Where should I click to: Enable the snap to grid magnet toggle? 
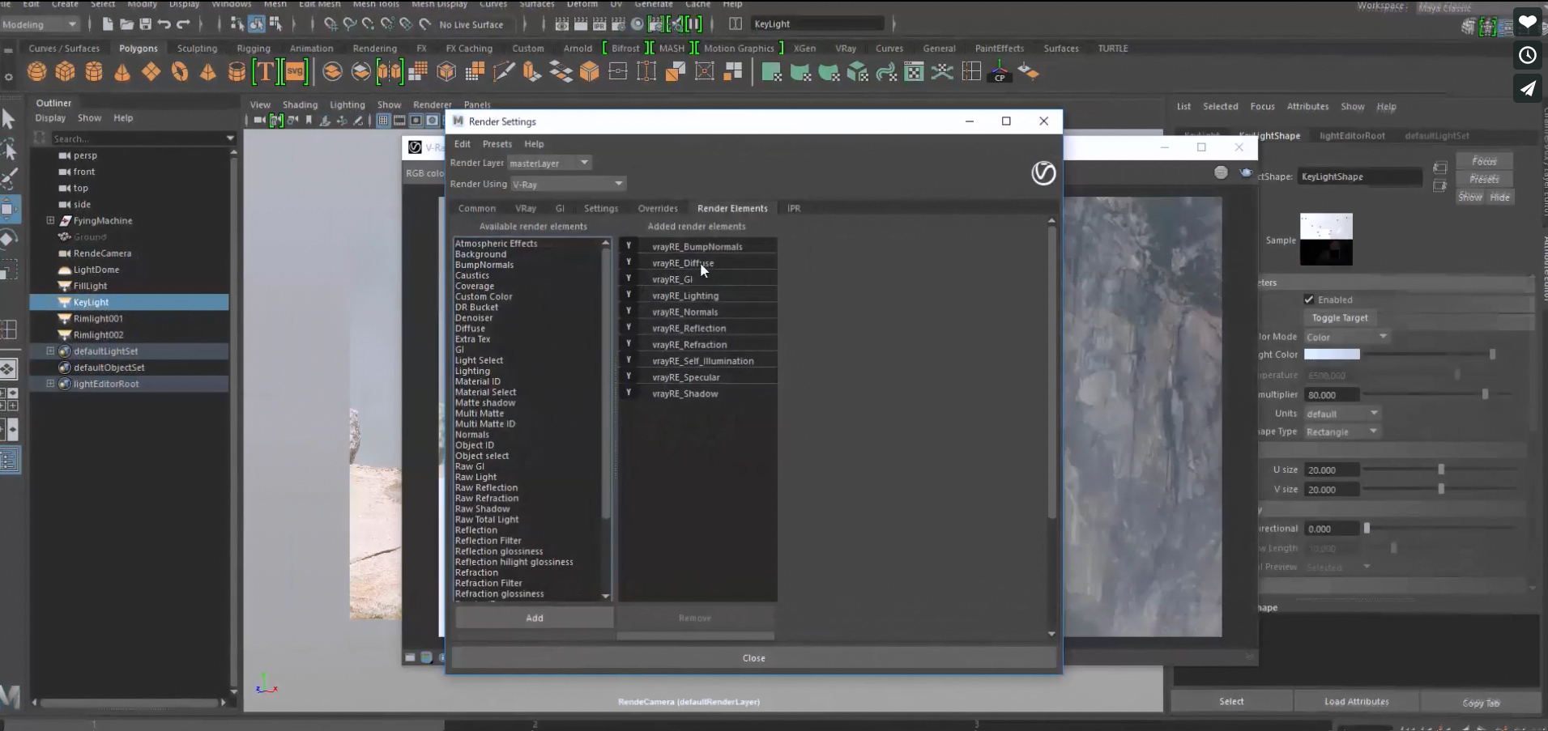330,24
